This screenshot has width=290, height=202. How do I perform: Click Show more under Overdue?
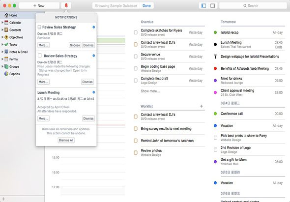pyautogui.click(x=150, y=91)
